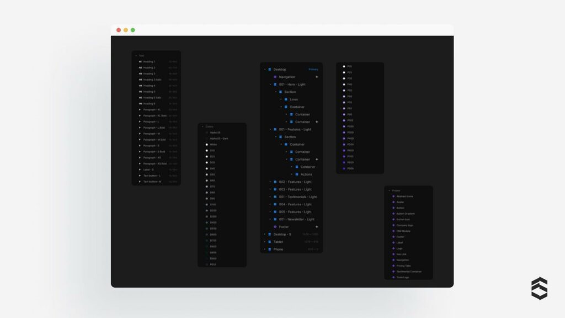Click the green window maximize dot
The width and height of the screenshot is (565, 318).
click(132, 30)
